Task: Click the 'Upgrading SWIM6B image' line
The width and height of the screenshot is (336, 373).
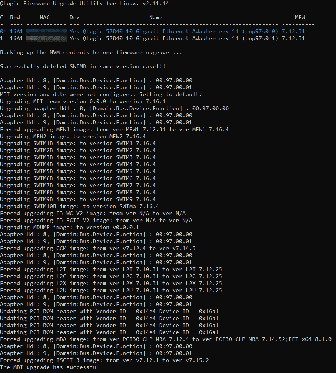Action: tap(78, 178)
